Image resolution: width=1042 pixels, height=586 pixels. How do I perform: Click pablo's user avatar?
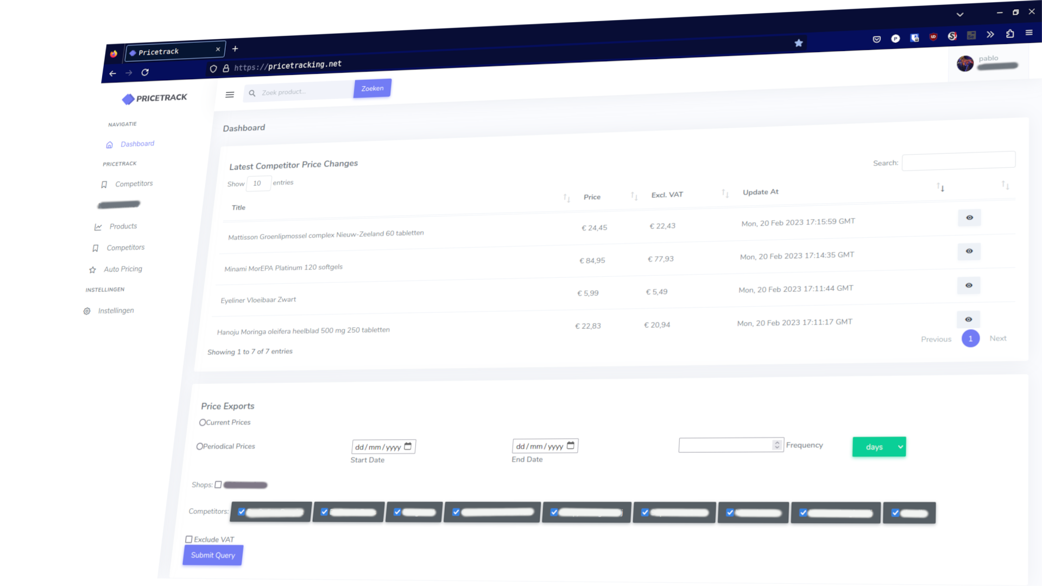click(x=965, y=64)
